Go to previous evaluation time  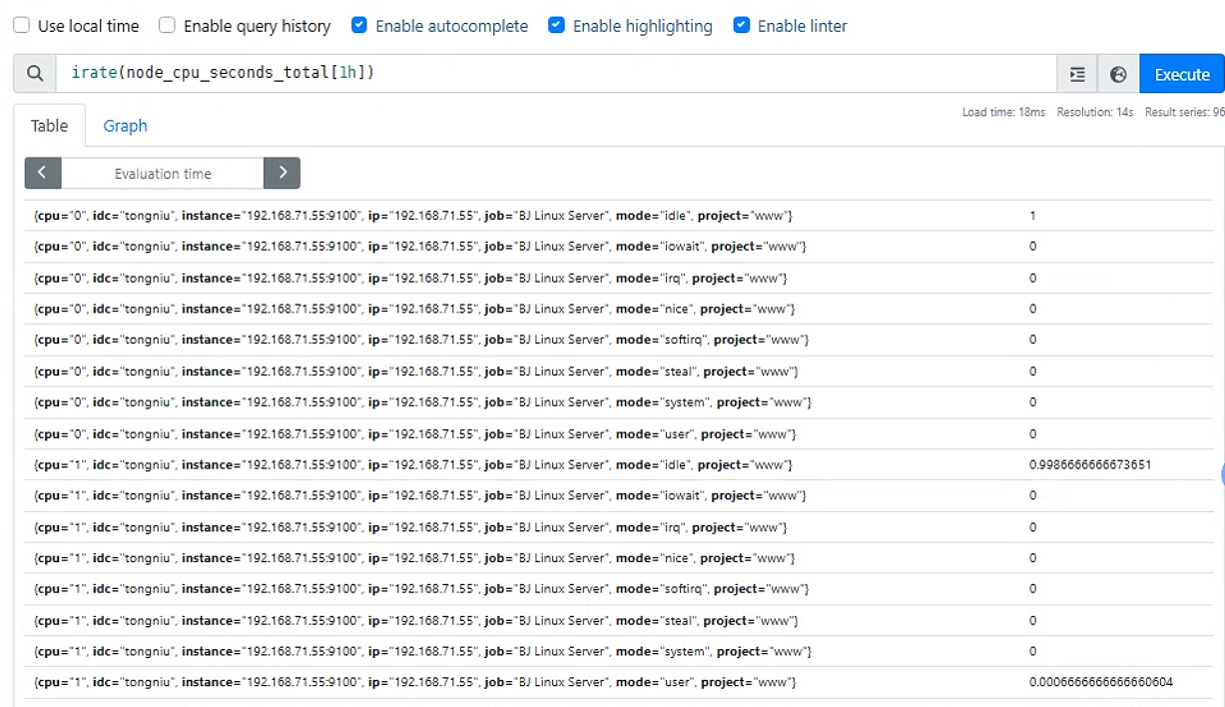pyautogui.click(x=43, y=173)
